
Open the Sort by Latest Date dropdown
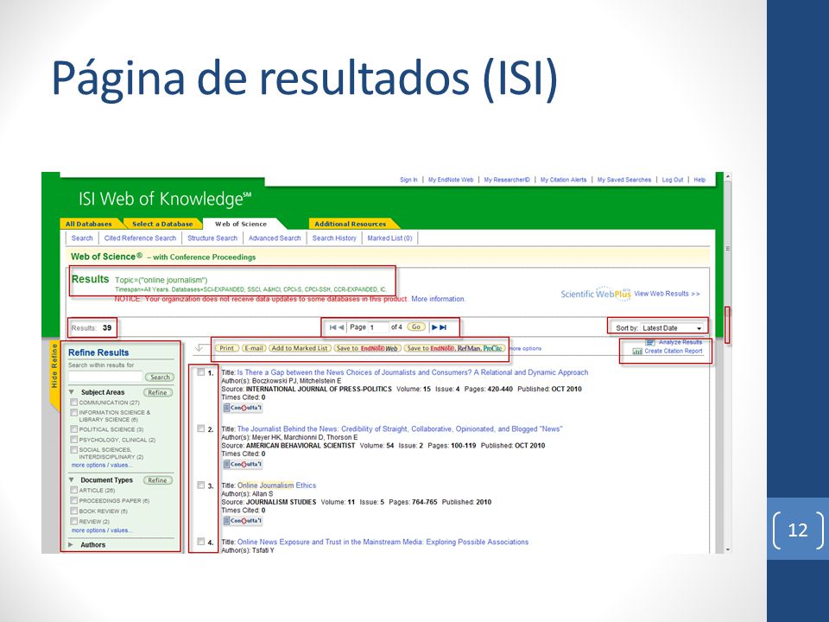coord(673,328)
